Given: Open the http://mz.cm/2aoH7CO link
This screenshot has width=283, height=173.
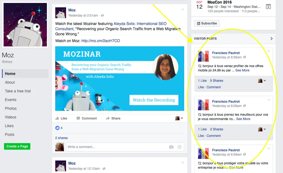Looking at the screenshot, I should 100,41.
